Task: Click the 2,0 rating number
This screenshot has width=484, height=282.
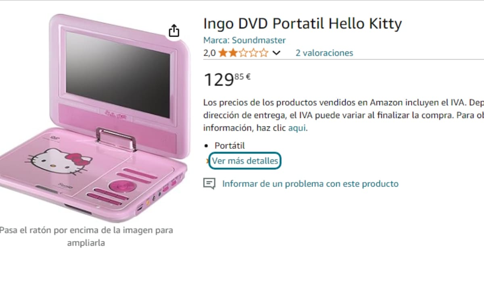Action: click(209, 53)
